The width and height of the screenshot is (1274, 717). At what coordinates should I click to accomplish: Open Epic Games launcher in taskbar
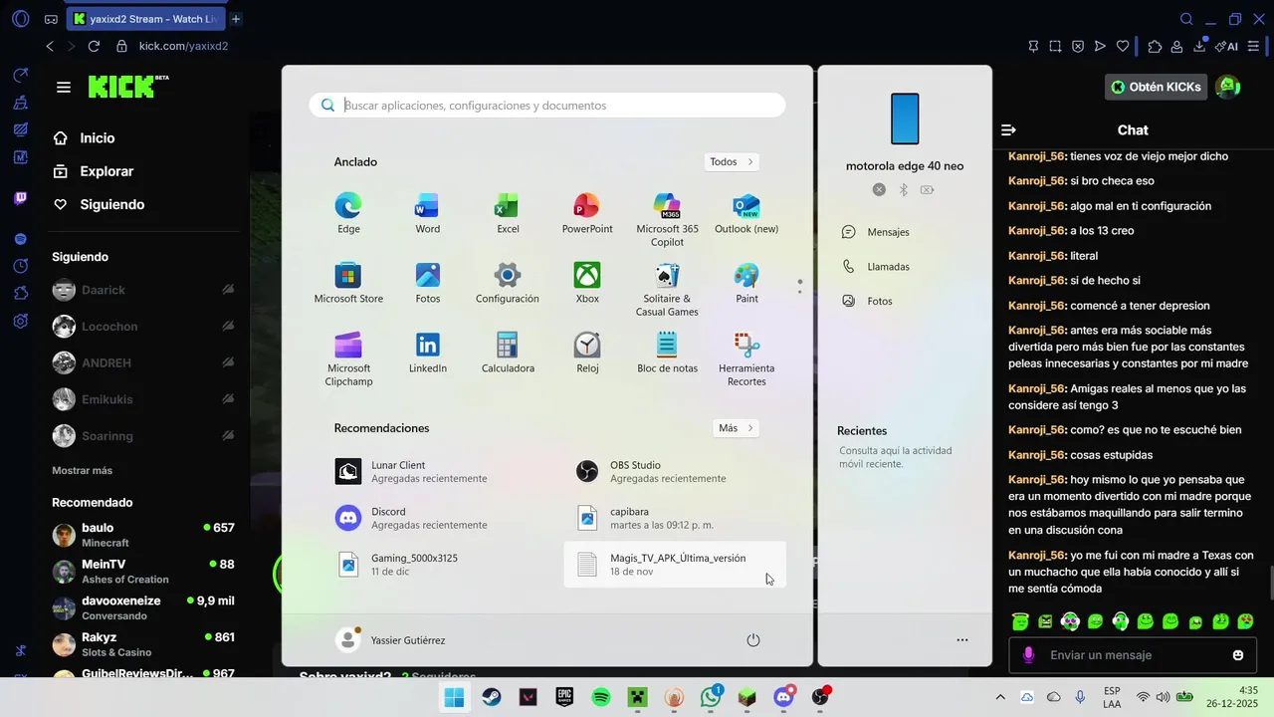click(564, 697)
